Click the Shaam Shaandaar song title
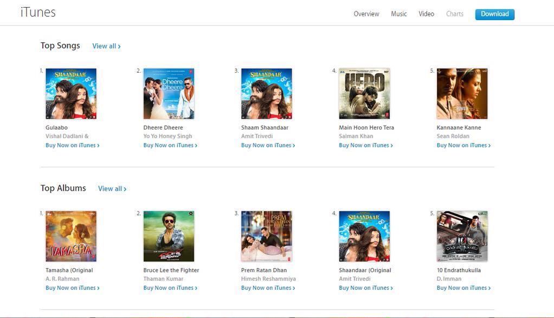The image size is (554, 318). [265, 127]
